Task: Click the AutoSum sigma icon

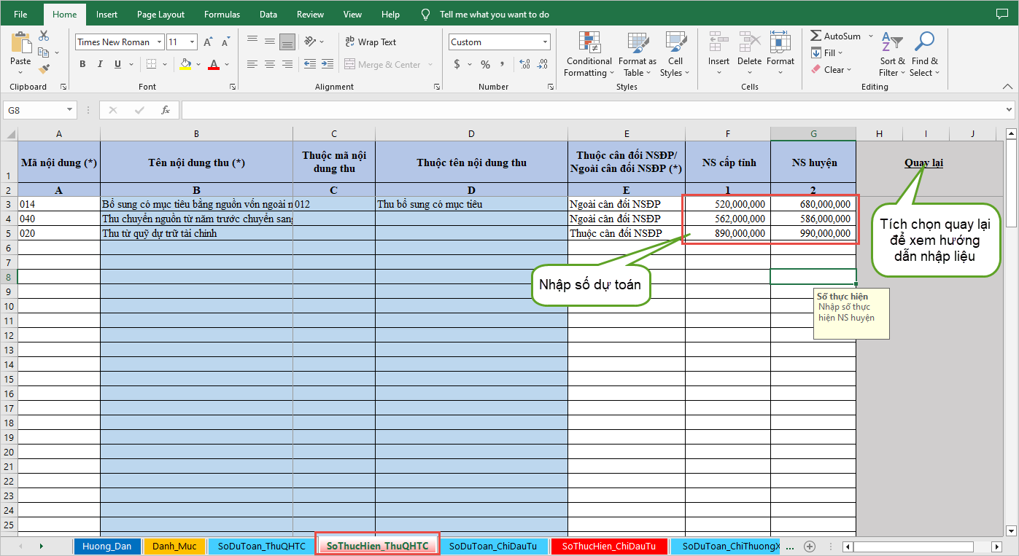Action: (816, 36)
